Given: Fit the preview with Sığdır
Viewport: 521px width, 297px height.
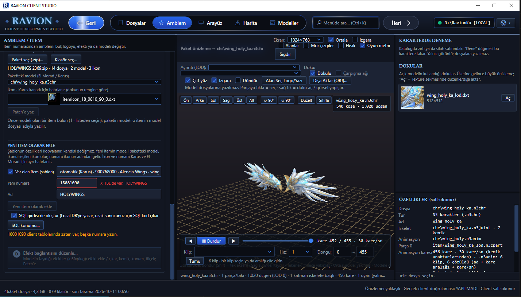Looking at the screenshot, I should coord(285,54).
